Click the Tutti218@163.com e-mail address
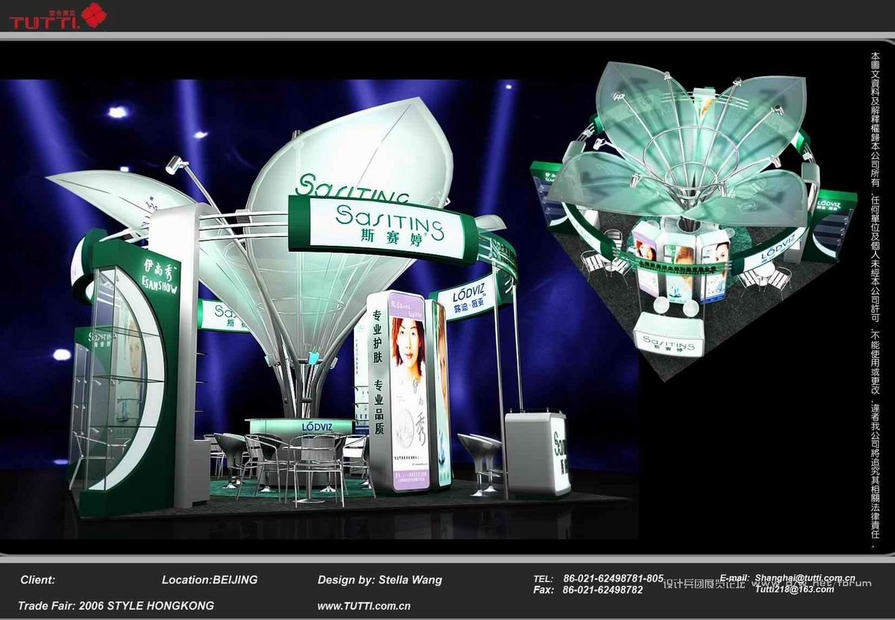 [794, 589]
